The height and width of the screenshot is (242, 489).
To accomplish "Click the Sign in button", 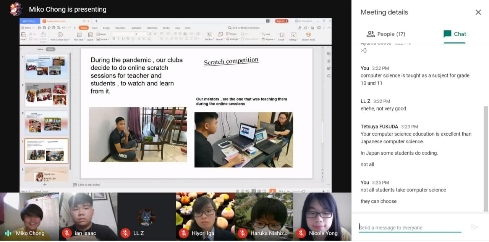I will (281, 21).
